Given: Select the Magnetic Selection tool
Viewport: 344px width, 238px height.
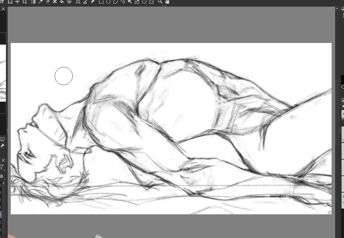Looking at the screenshot, I should pyautogui.click(x=151, y=2).
